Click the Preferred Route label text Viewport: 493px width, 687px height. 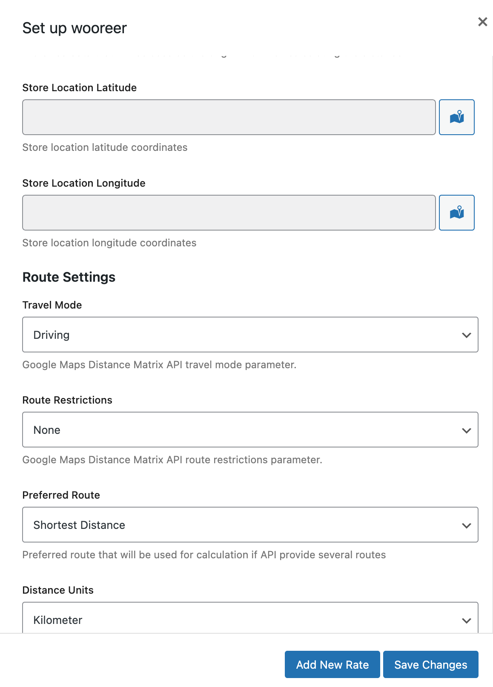(61, 495)
